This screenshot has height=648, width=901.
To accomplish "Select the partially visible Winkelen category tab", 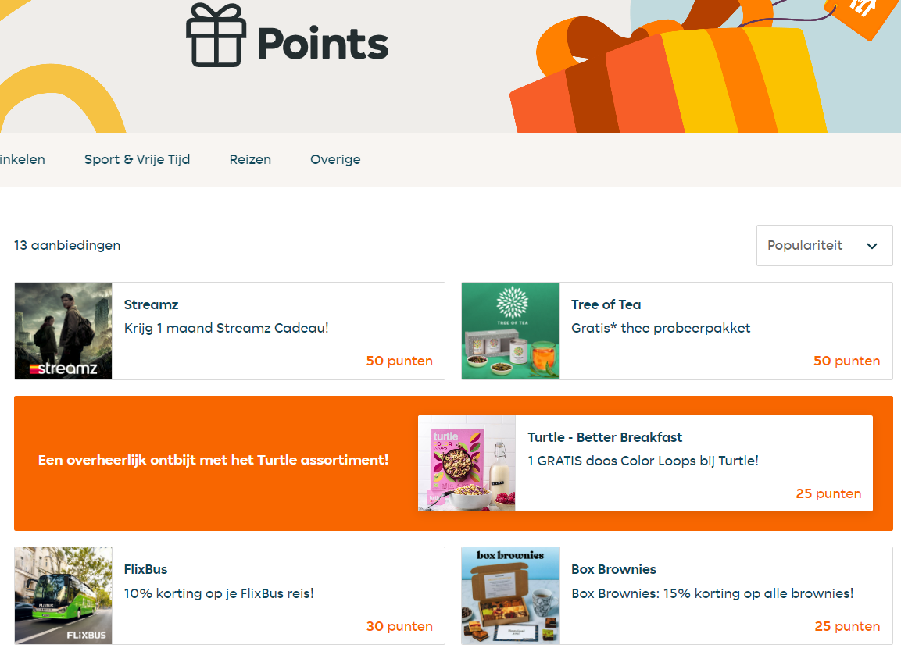I will coord(23,159).
